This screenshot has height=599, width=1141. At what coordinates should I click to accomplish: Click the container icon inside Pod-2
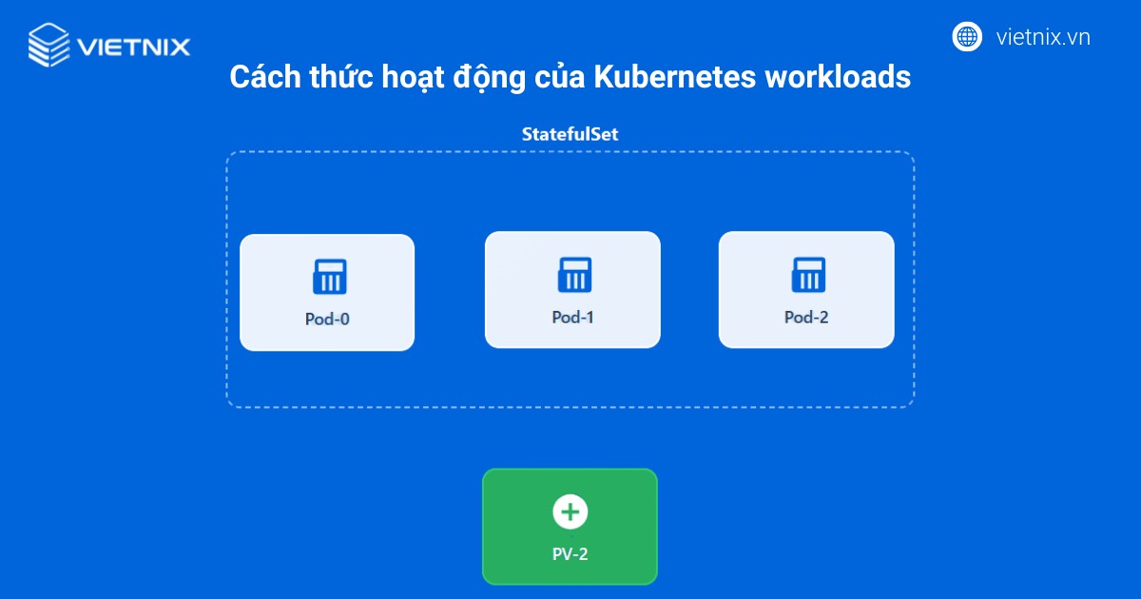[805, 275]
